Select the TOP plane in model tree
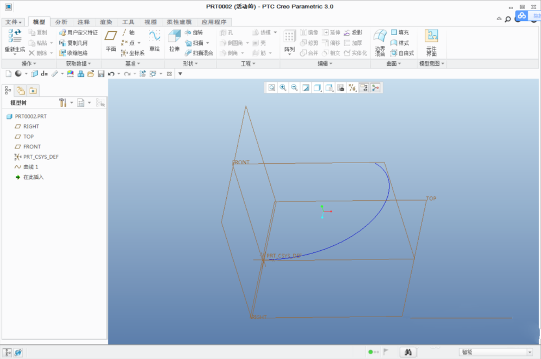Image resolution: width=541 pixels, height=359 pixels. click(24, 137)
